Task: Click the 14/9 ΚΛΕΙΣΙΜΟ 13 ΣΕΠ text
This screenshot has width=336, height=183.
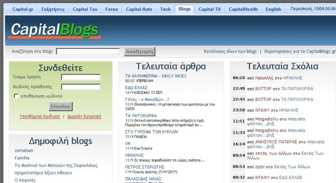Action: 144,93
